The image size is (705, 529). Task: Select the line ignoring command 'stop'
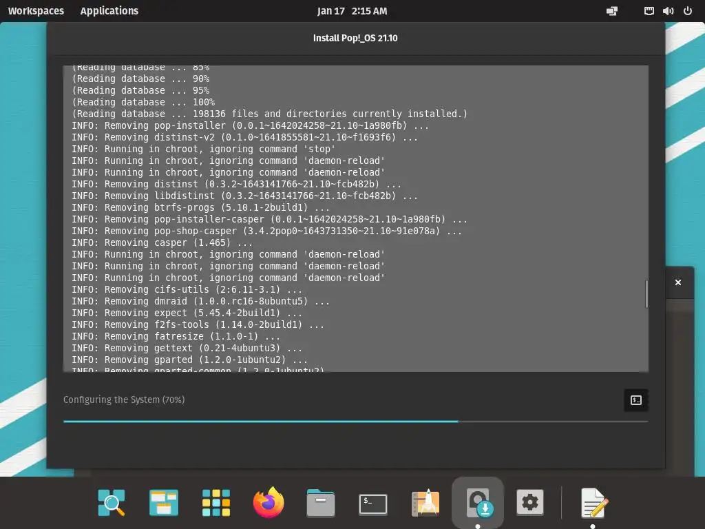pyautogui.click(x=204, y=149)
